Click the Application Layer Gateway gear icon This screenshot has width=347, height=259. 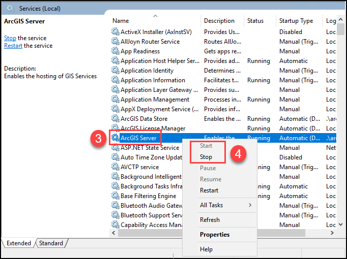pyautogui.click(x=115, y=90)
